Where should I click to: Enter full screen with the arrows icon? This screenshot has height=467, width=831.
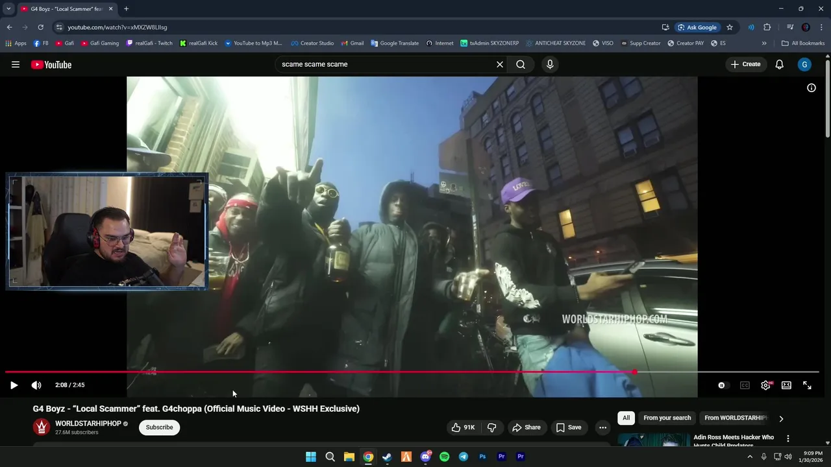click(807, 385)
